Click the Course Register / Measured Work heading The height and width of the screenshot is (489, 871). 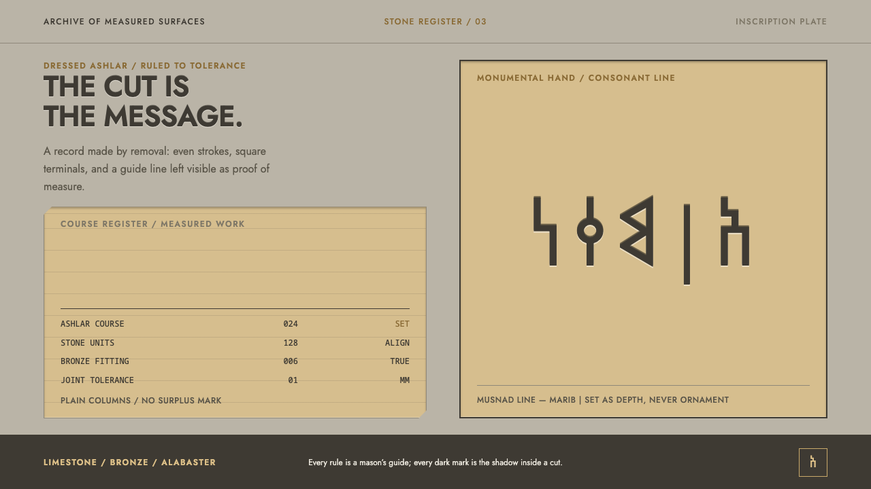[x=152, y=224]
